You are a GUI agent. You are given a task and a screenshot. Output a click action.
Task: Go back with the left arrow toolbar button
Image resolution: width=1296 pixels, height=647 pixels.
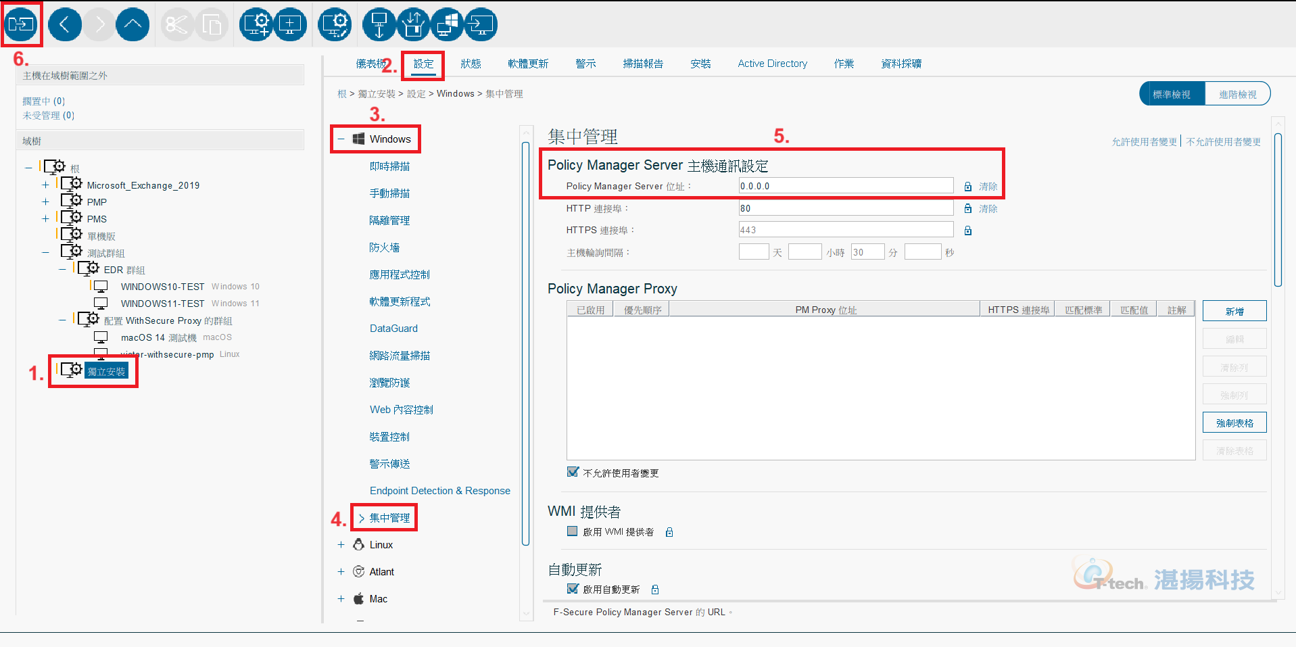pyautogui.click(x=65, y=25)
